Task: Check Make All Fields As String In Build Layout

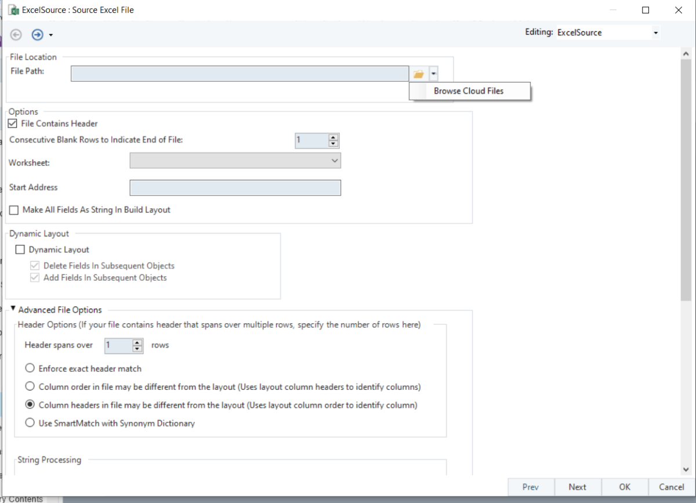Action: click(13, 209)
